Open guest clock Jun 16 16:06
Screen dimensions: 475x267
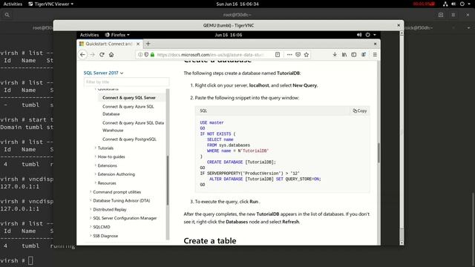(x=229, y=35)
